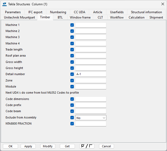Toggle the Code beam checkbox

click(x=72, y=111)
